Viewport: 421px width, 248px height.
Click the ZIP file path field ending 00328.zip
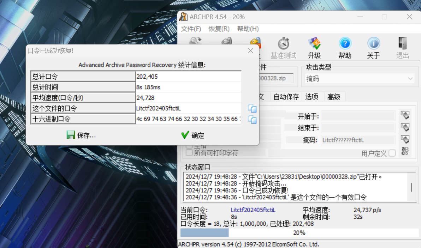pyautogui.click(x=276, y=78)
